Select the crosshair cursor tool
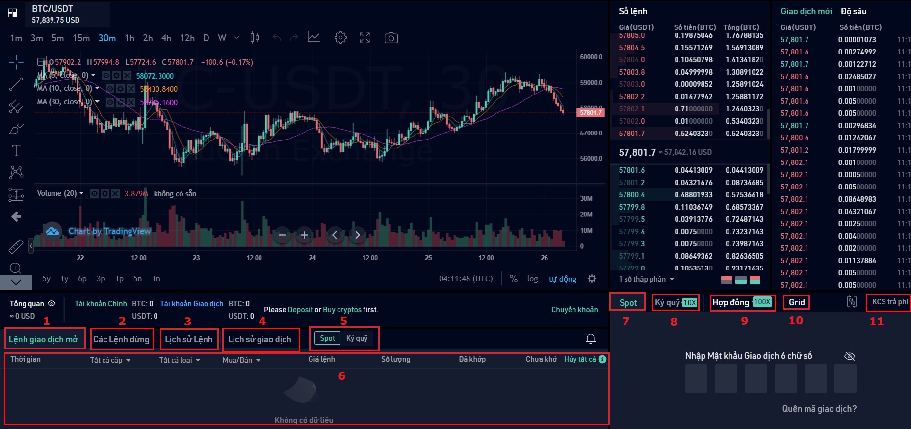Screen dimensions: 911x429 tap(16, 62)
